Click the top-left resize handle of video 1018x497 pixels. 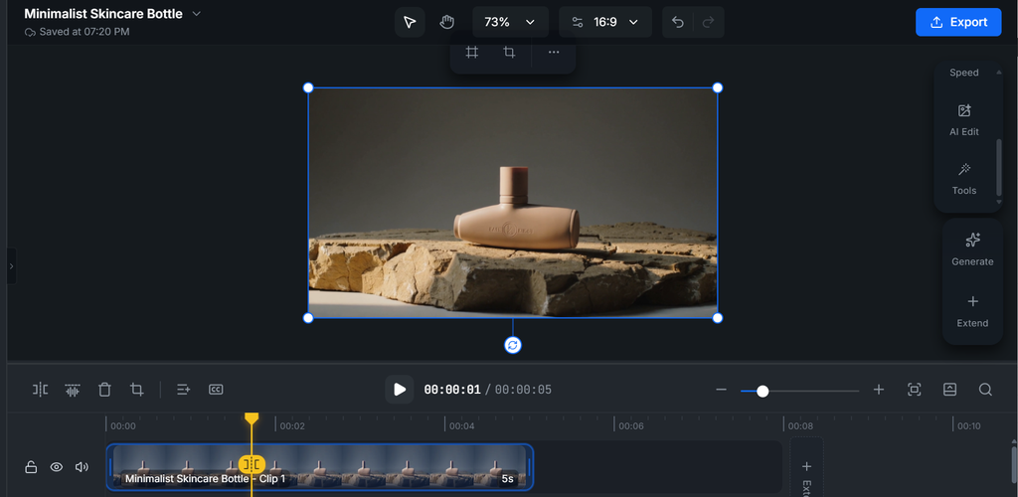coord(308,87)
